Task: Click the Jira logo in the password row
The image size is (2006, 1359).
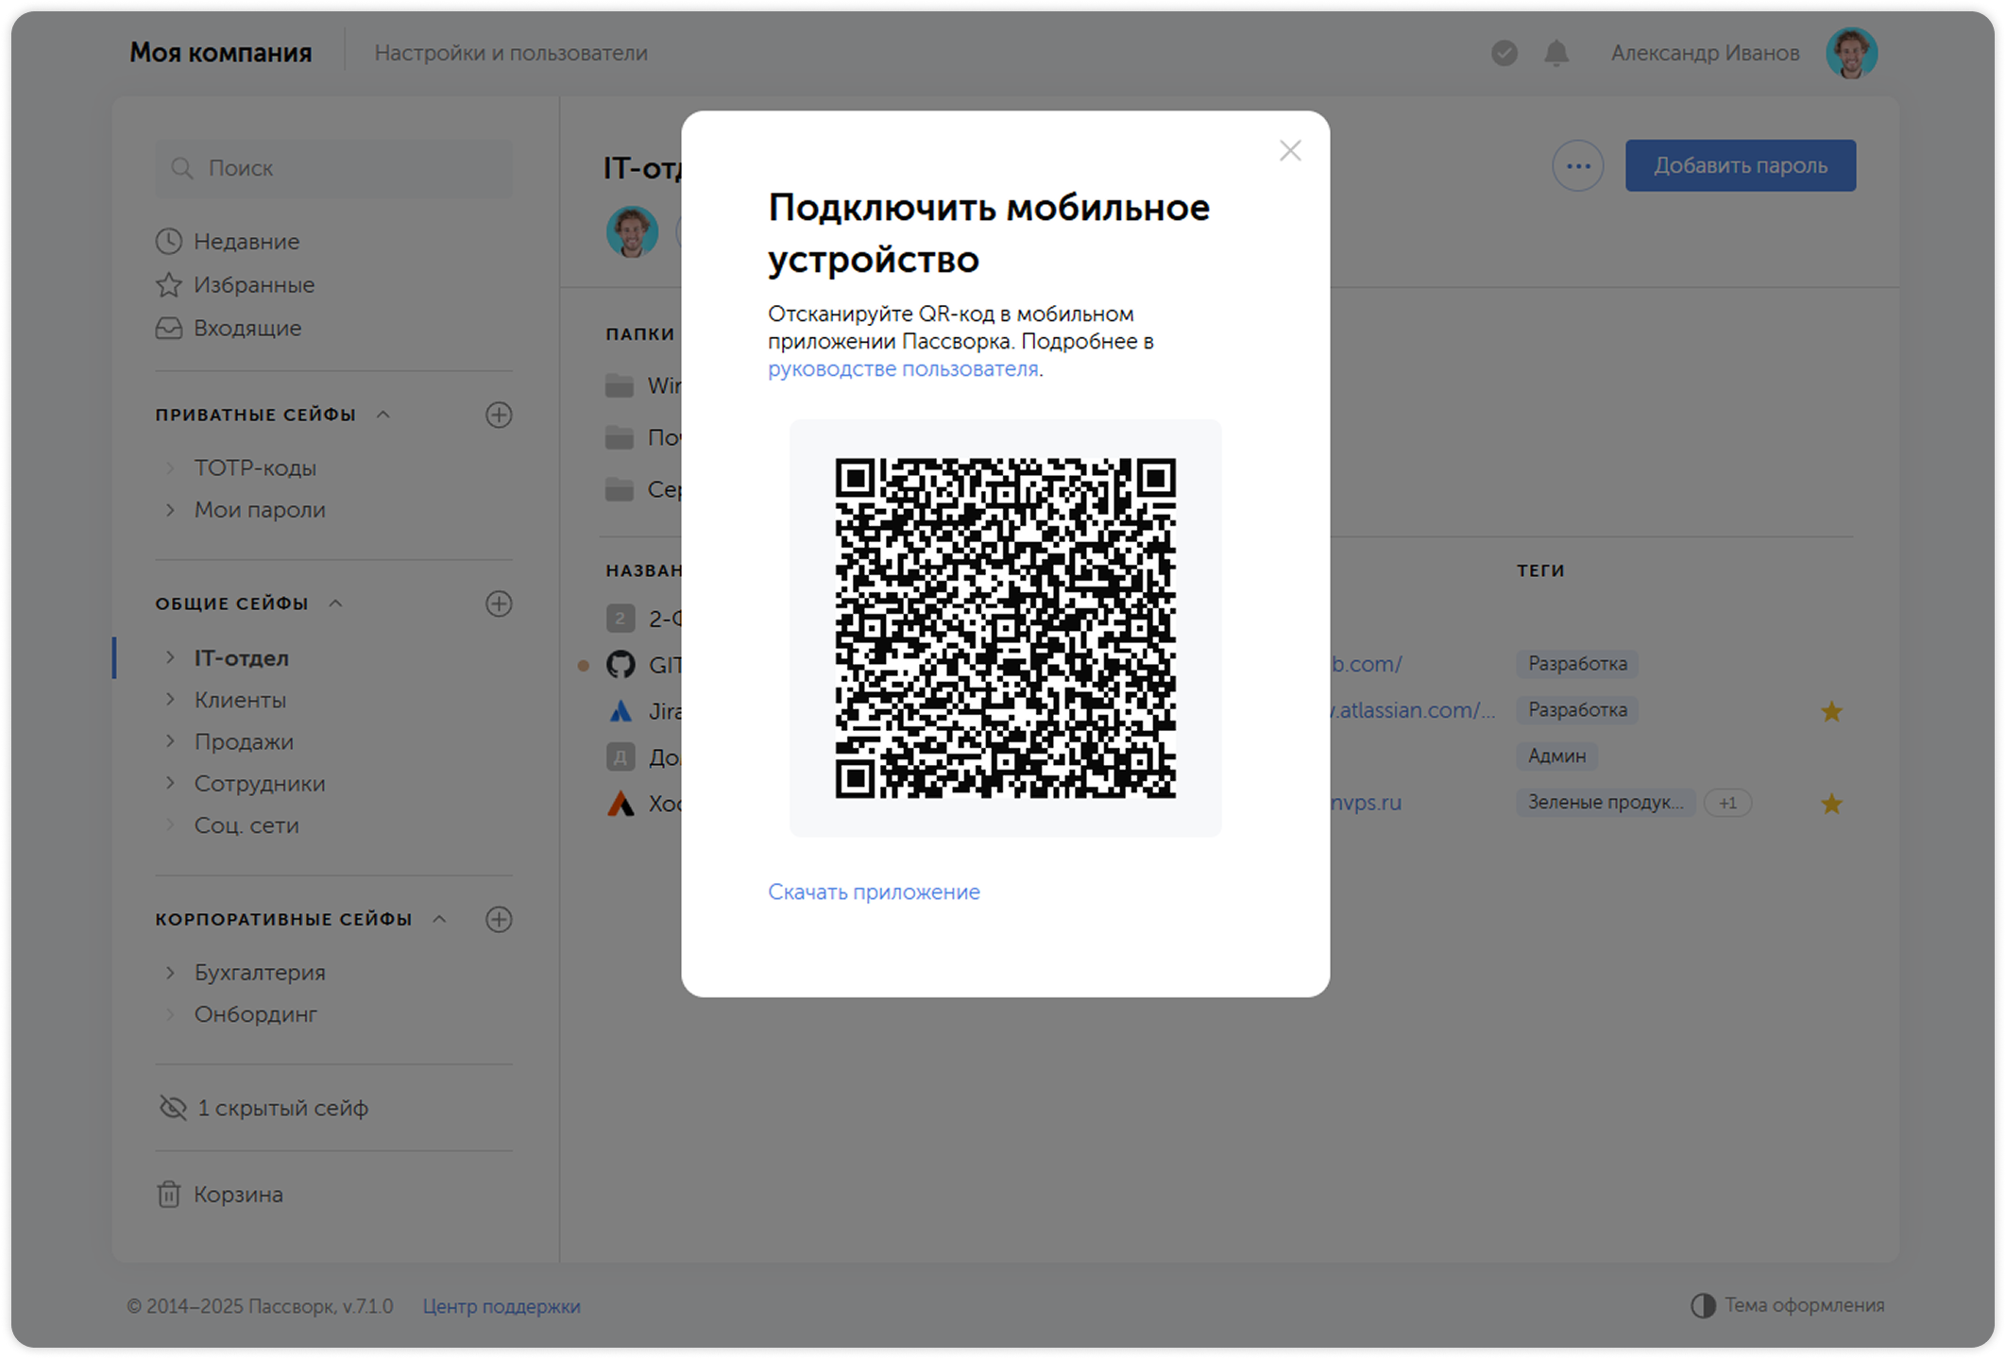Action: (620, 710)
